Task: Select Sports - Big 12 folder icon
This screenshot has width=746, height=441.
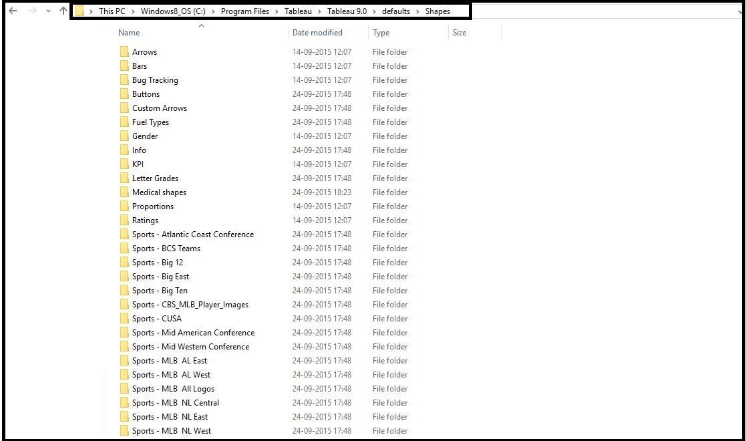Action: tap(124, 263)
